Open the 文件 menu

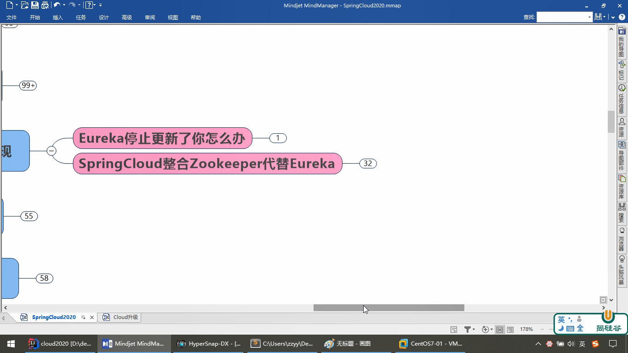coord(11,17)
